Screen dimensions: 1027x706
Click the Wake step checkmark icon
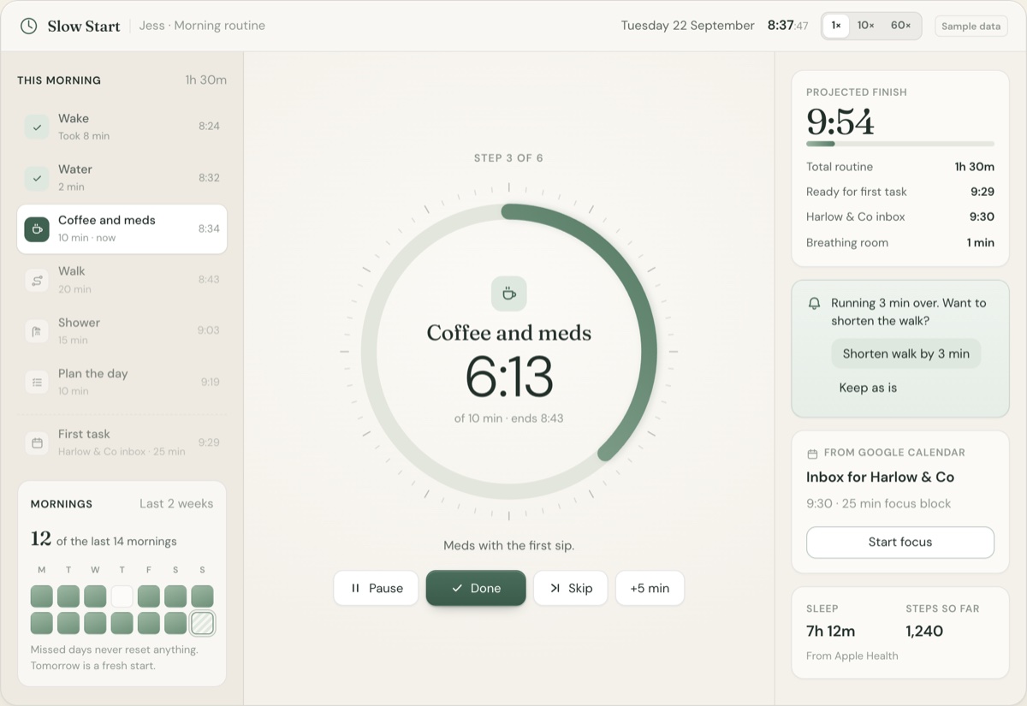point(37,127)
